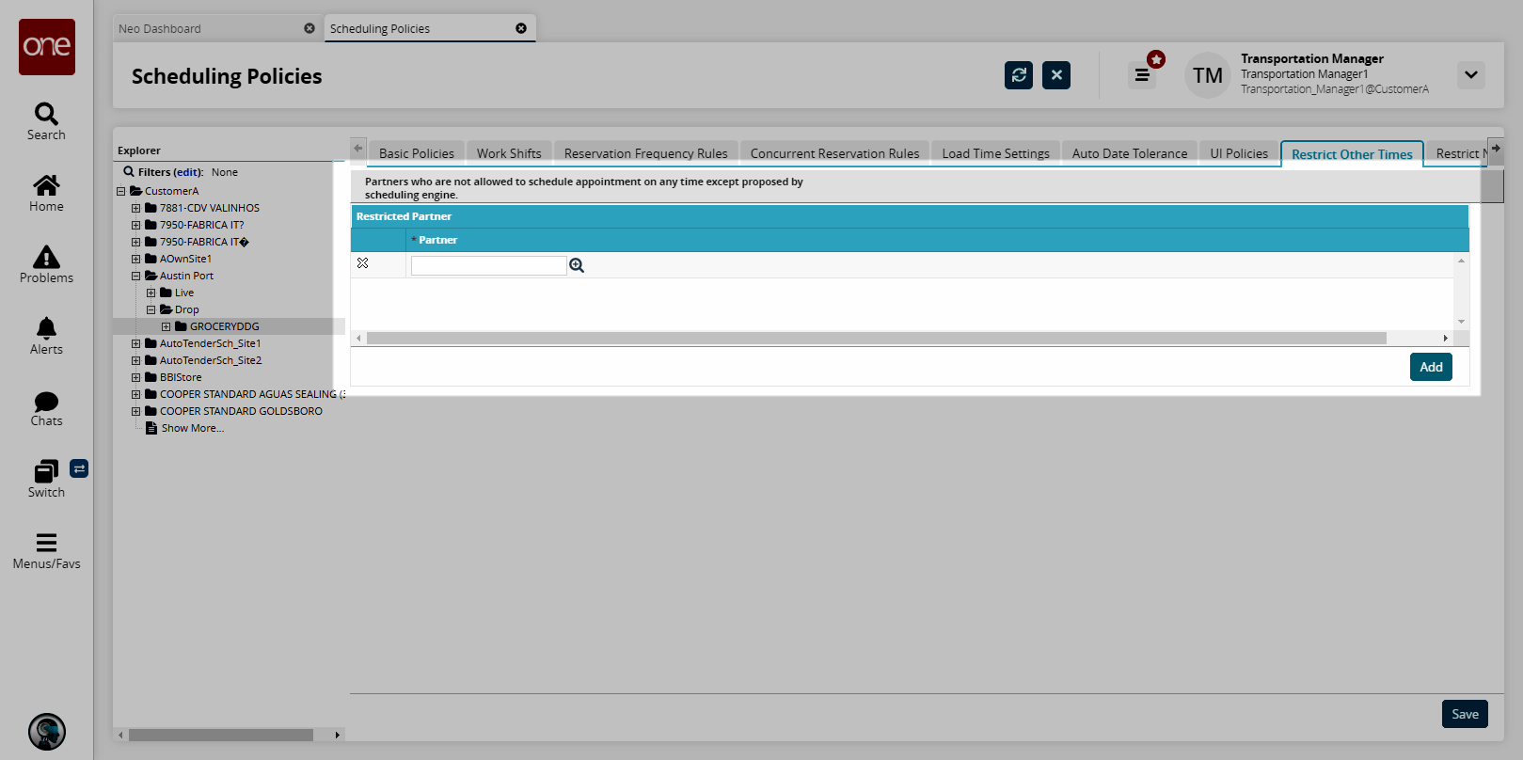Expand the COOPER STANDARD GOLDSBORO node
Viewport: 1523px width, 760px height.
pos(136,411)
